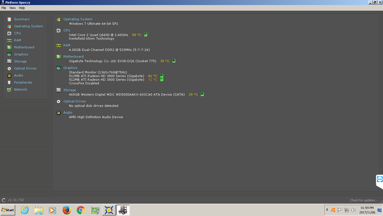
Task: Show hidden tray icons arrow
Action: (x=327, y=210)
